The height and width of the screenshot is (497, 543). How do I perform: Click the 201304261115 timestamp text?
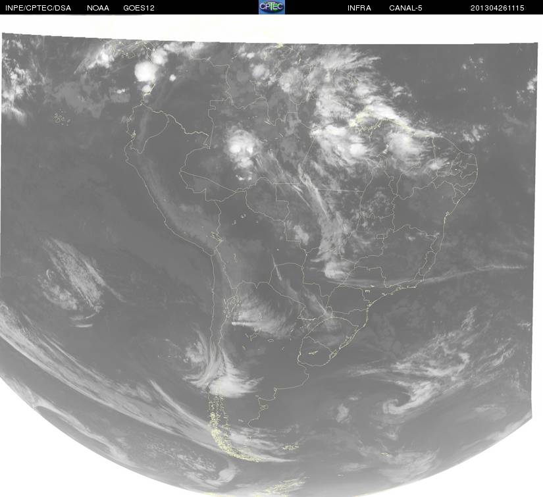pos(498,8)
